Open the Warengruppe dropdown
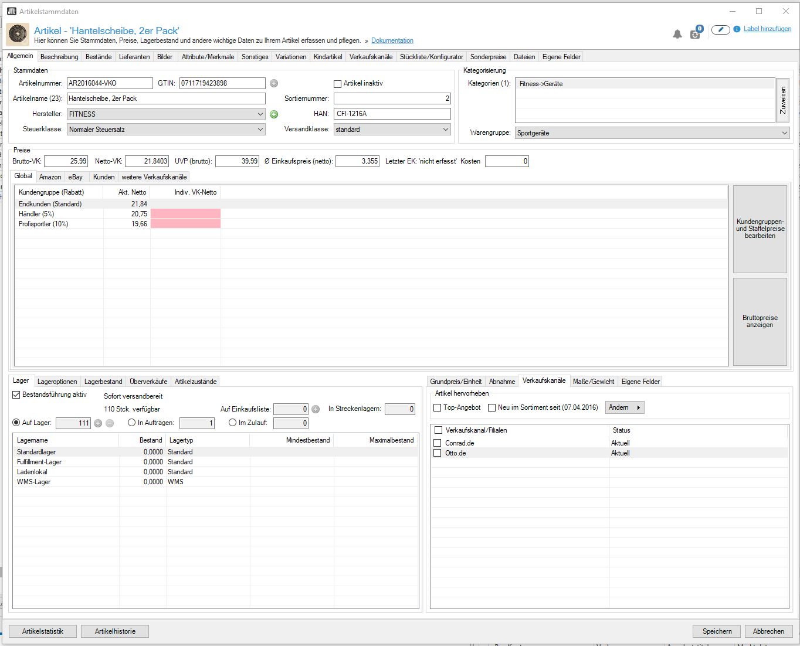The image size is (800, 646). coord(652,133)
